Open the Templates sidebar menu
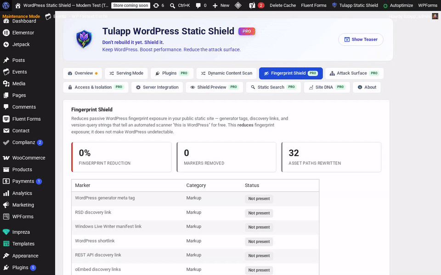 point(28,244)
